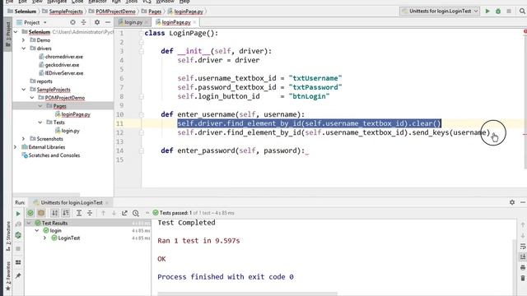Expand all test results in Run toolbar

[79, 213]
